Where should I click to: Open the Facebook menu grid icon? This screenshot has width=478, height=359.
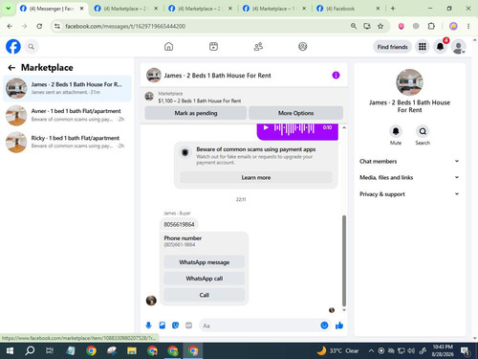423,47
